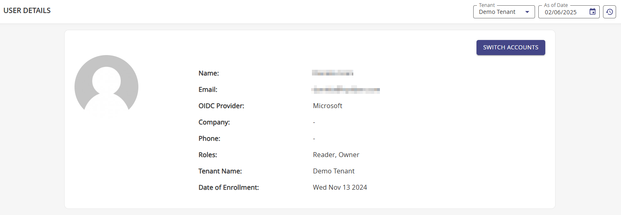The width and height of the screenshot is (621, 215).
Task: Click the Phone field label
Action: [x=210, y=139]
